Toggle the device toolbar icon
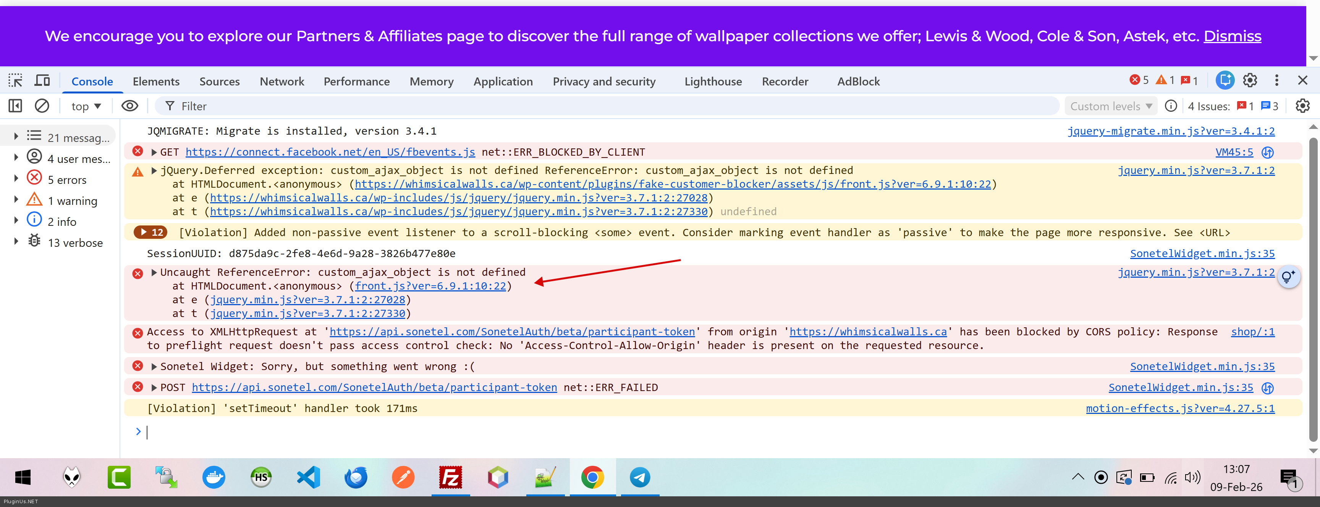 pos(42,81)
